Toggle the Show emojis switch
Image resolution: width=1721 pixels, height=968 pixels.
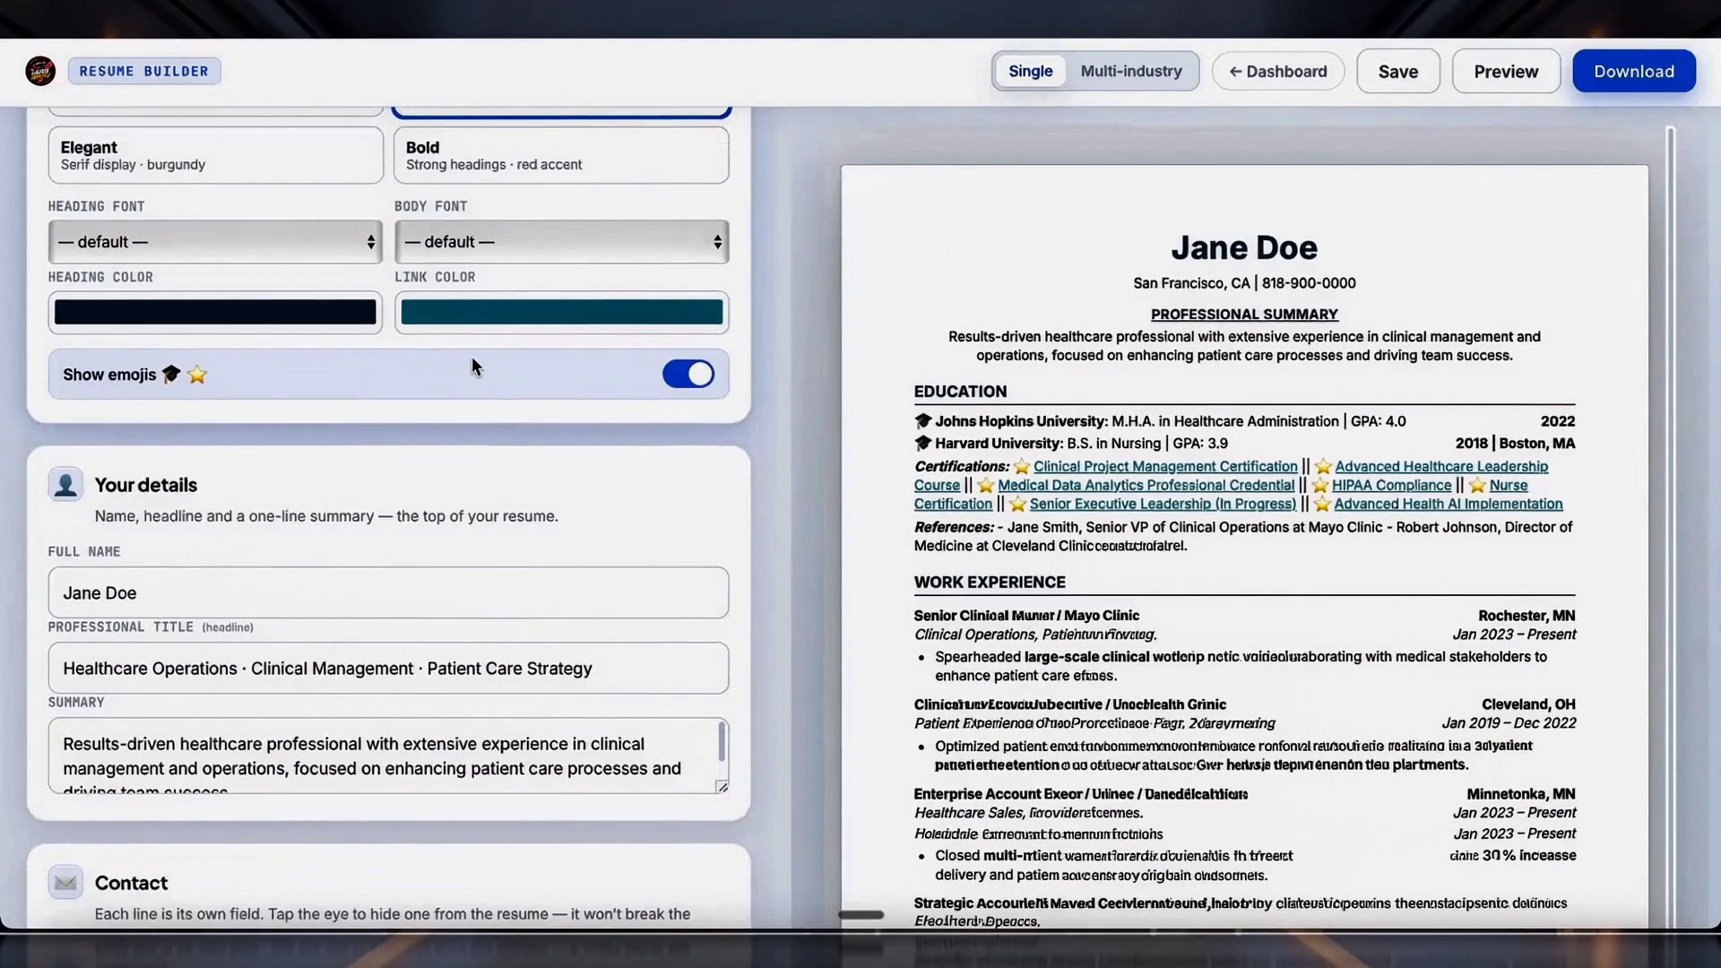pos(688,374)
